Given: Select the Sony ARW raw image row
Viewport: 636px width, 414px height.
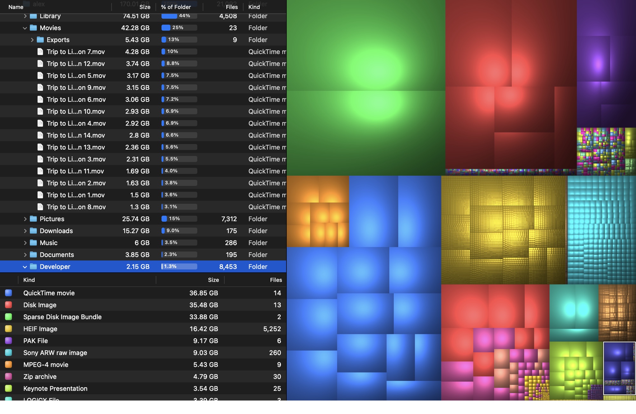Looking at the screenshot, I should pyautogui.click(x=143, y=353).
